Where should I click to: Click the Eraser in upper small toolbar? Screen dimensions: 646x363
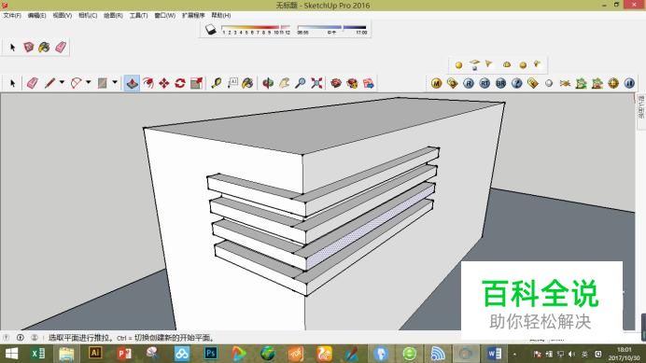[61, 48]
